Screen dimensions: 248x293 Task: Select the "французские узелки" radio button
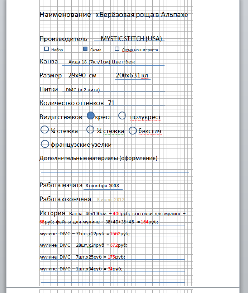pyautogui.click(x=45, y=144)
